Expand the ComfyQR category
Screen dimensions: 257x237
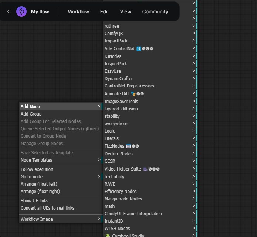pyautogui.click(x=150, y=33)
